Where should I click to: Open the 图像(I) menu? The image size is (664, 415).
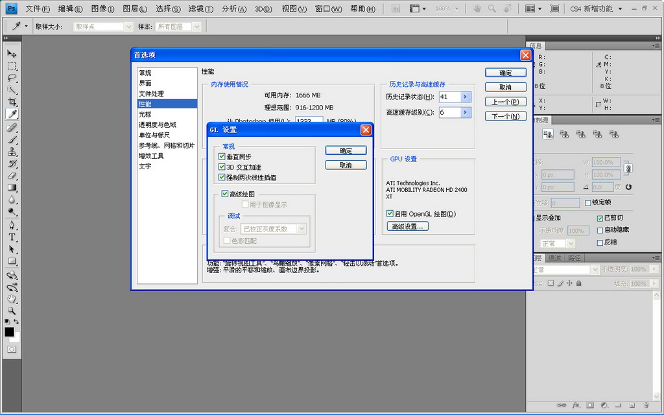pos(103,9)
